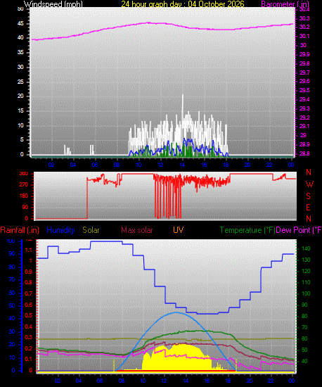The height and width of the screenshot is (387, 322).
Task: Click the 30.4 barometer axis value
Action: pyautogui.click(x=304, y=9)
